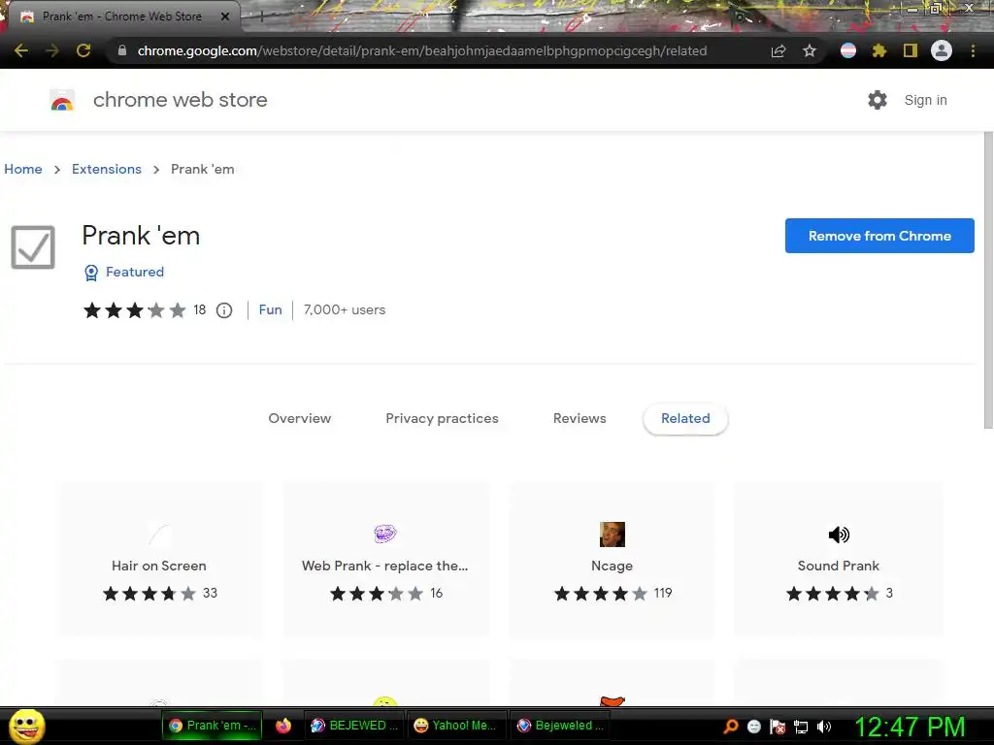Click the chrome web store title

[180, 100]
